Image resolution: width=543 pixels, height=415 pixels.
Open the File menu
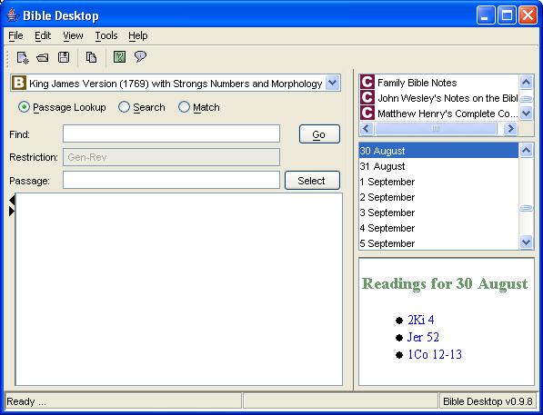pos(15,35)
